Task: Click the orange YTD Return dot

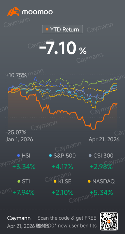Action: (47, 29)
